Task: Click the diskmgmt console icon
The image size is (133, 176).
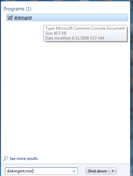Action: coord(10,17)
